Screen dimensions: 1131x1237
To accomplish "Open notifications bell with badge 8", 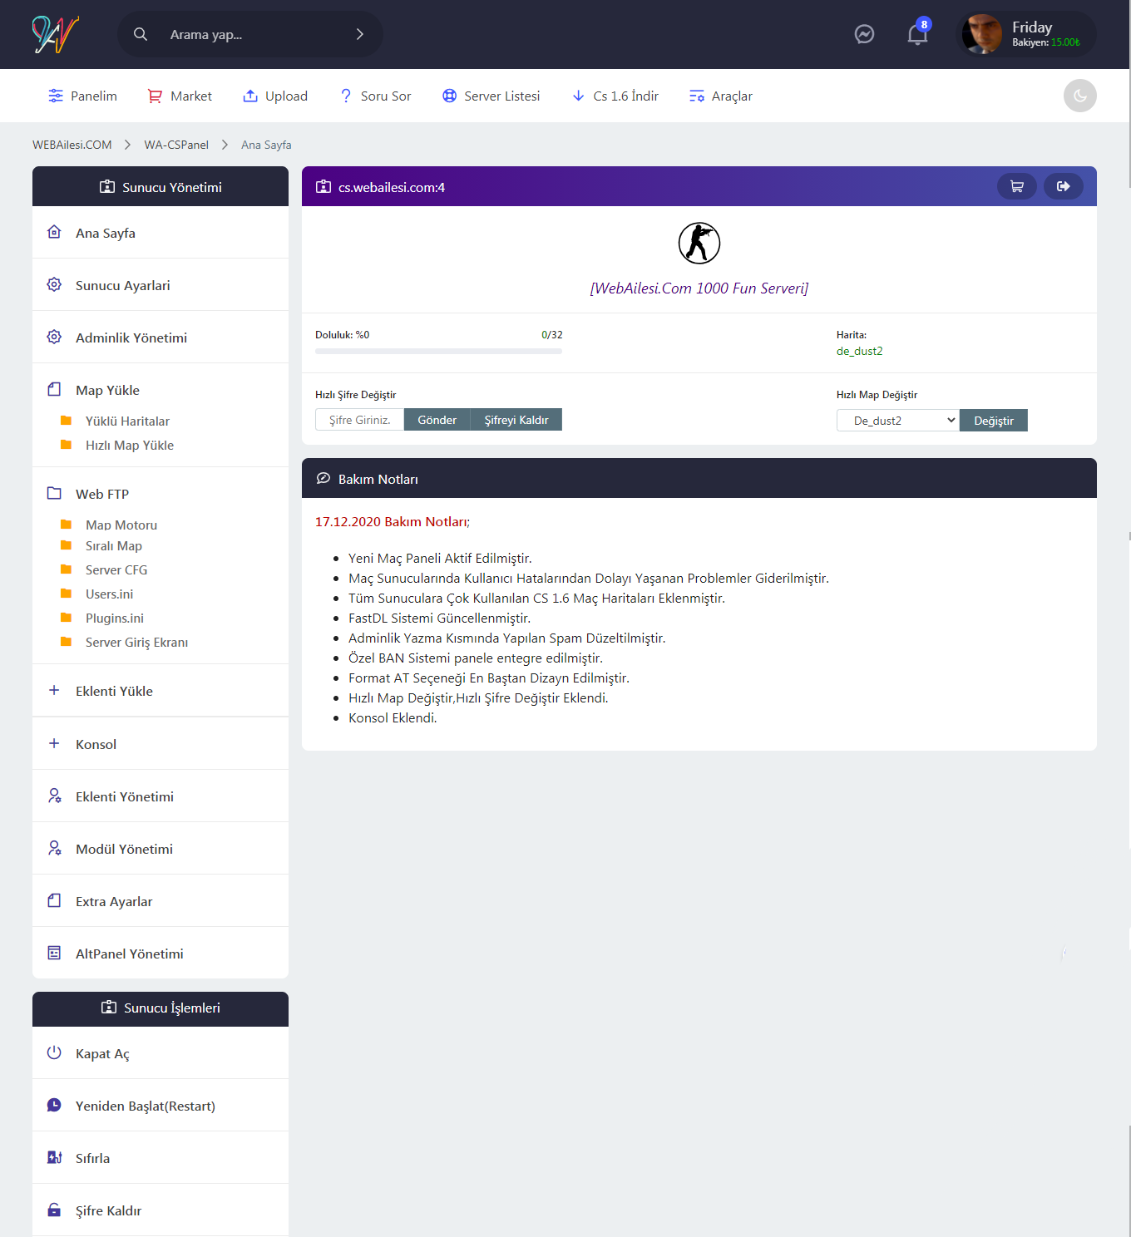I will (x=917, y=34).
